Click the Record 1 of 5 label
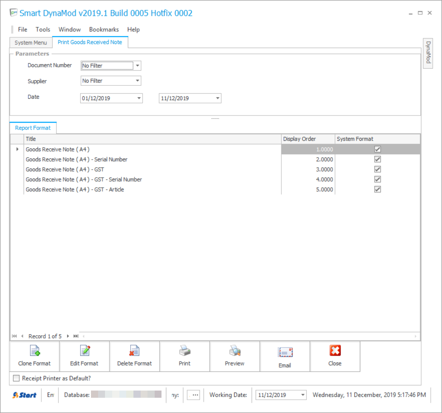 [45, 336]
